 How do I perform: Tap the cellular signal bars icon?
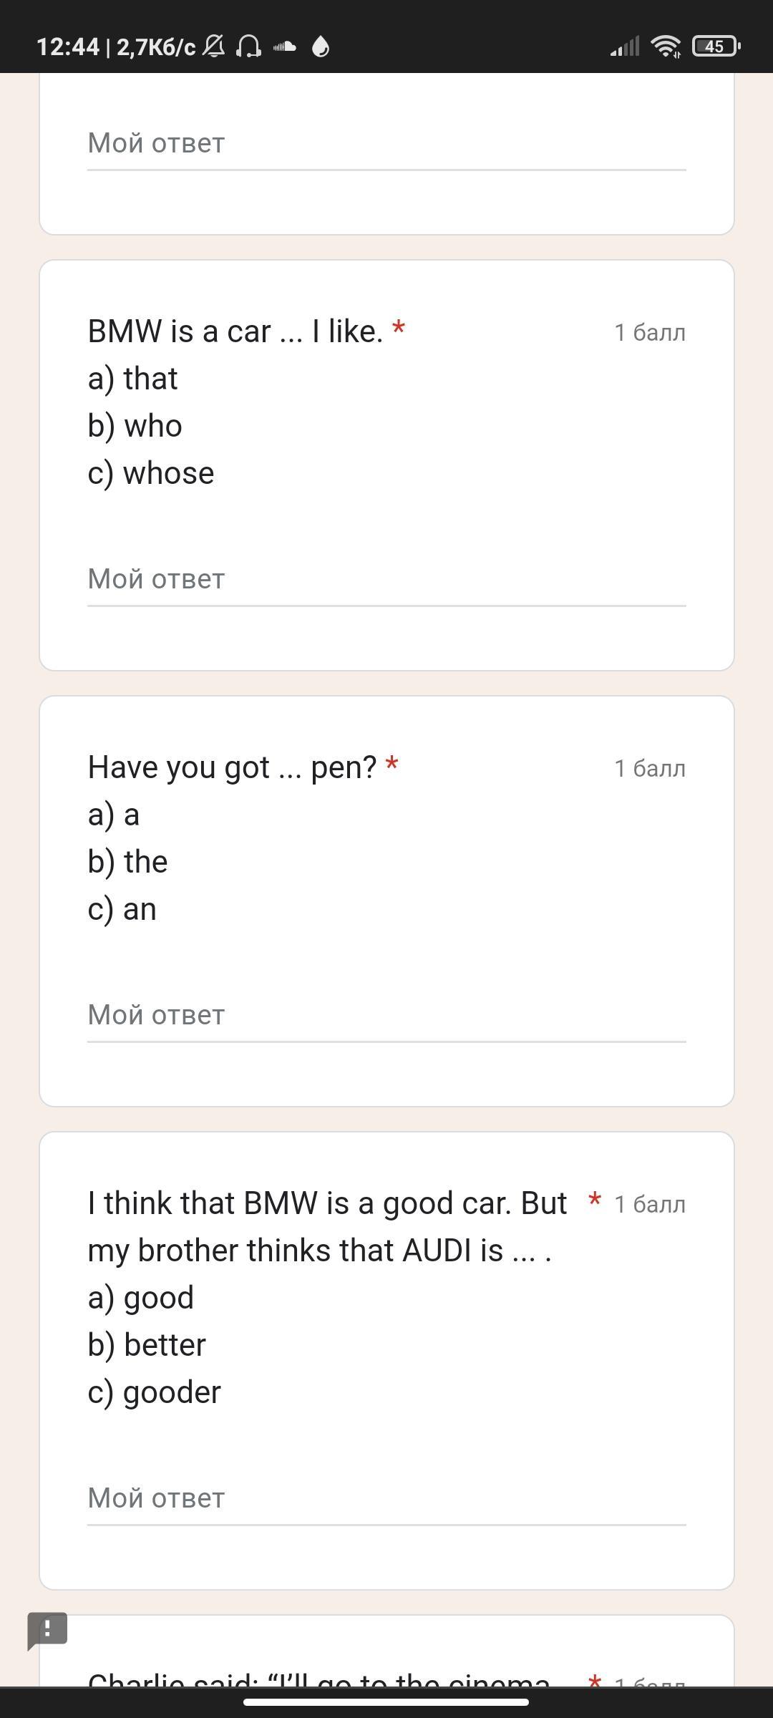(x=624, y=47)
